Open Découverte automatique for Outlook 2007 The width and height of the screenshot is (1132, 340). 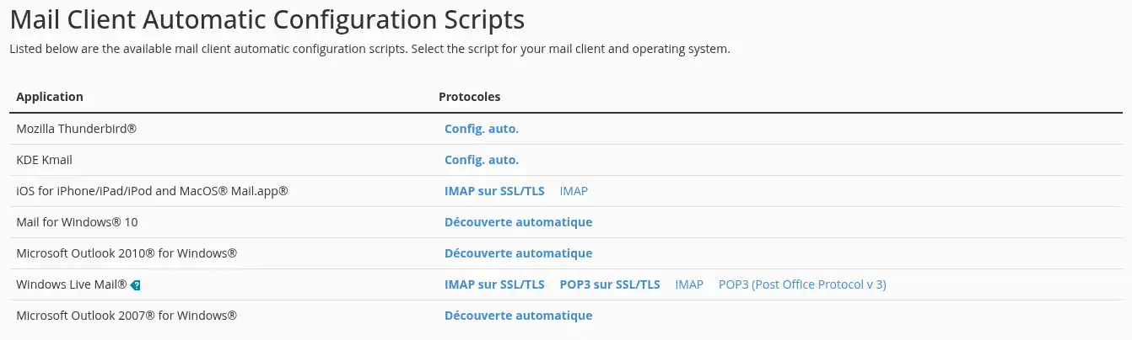point(518,316)
